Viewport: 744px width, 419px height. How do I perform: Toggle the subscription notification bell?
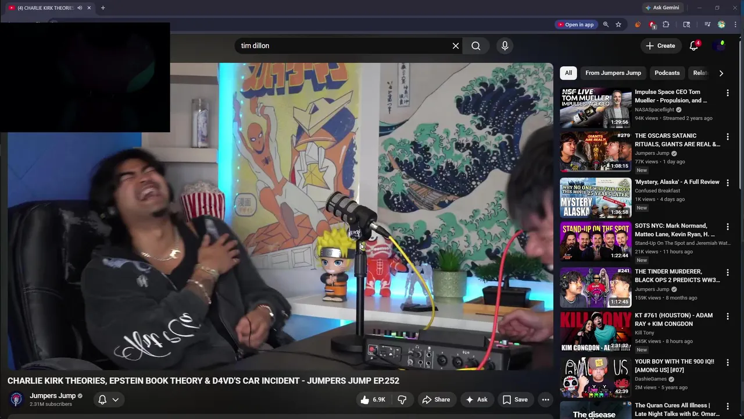102,400
